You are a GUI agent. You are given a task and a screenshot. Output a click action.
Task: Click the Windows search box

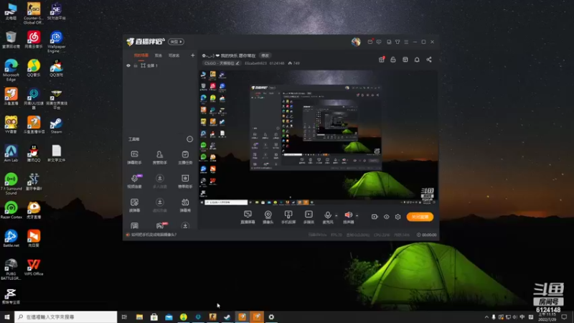[x=66, y=317]
